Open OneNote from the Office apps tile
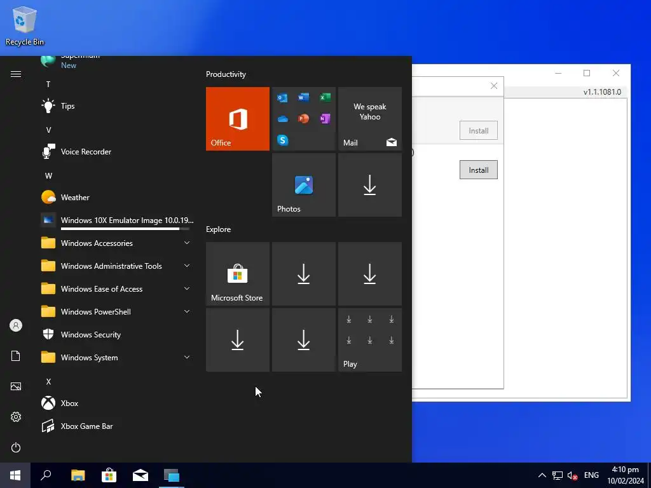This screenshot has width=651, height=488. [x=325, y=119]
